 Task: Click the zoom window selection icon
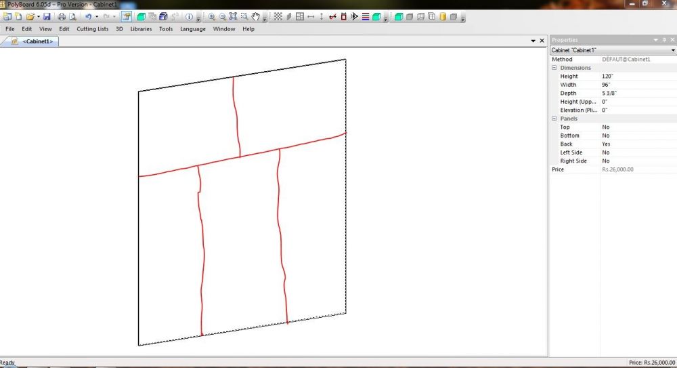coord(244,16)
